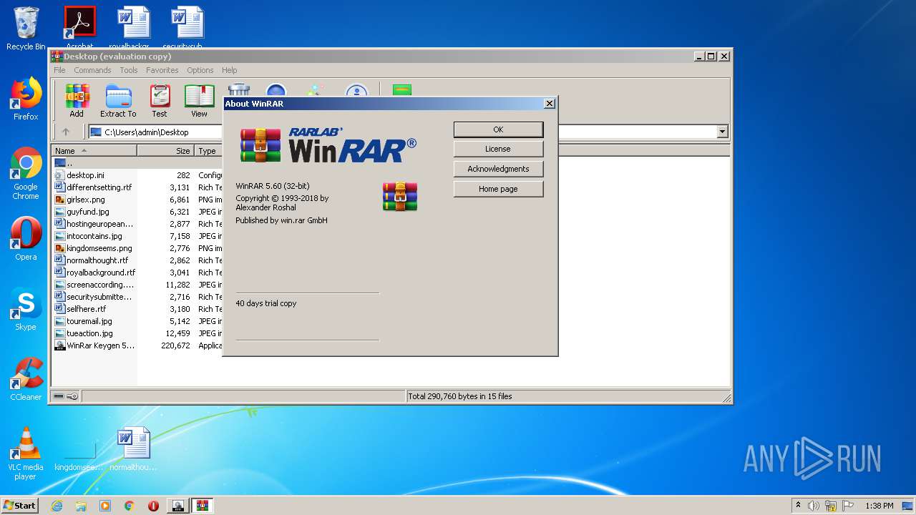Click the View toolbar icon
This screenshot has height=515, width=916.
(x=199, y=101)
